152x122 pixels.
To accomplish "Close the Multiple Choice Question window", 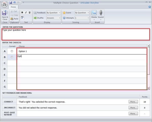I will [150, 2].
